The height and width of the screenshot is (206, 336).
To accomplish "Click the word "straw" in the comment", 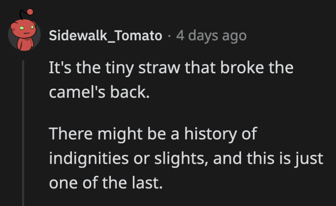I will tap(159, 69).
